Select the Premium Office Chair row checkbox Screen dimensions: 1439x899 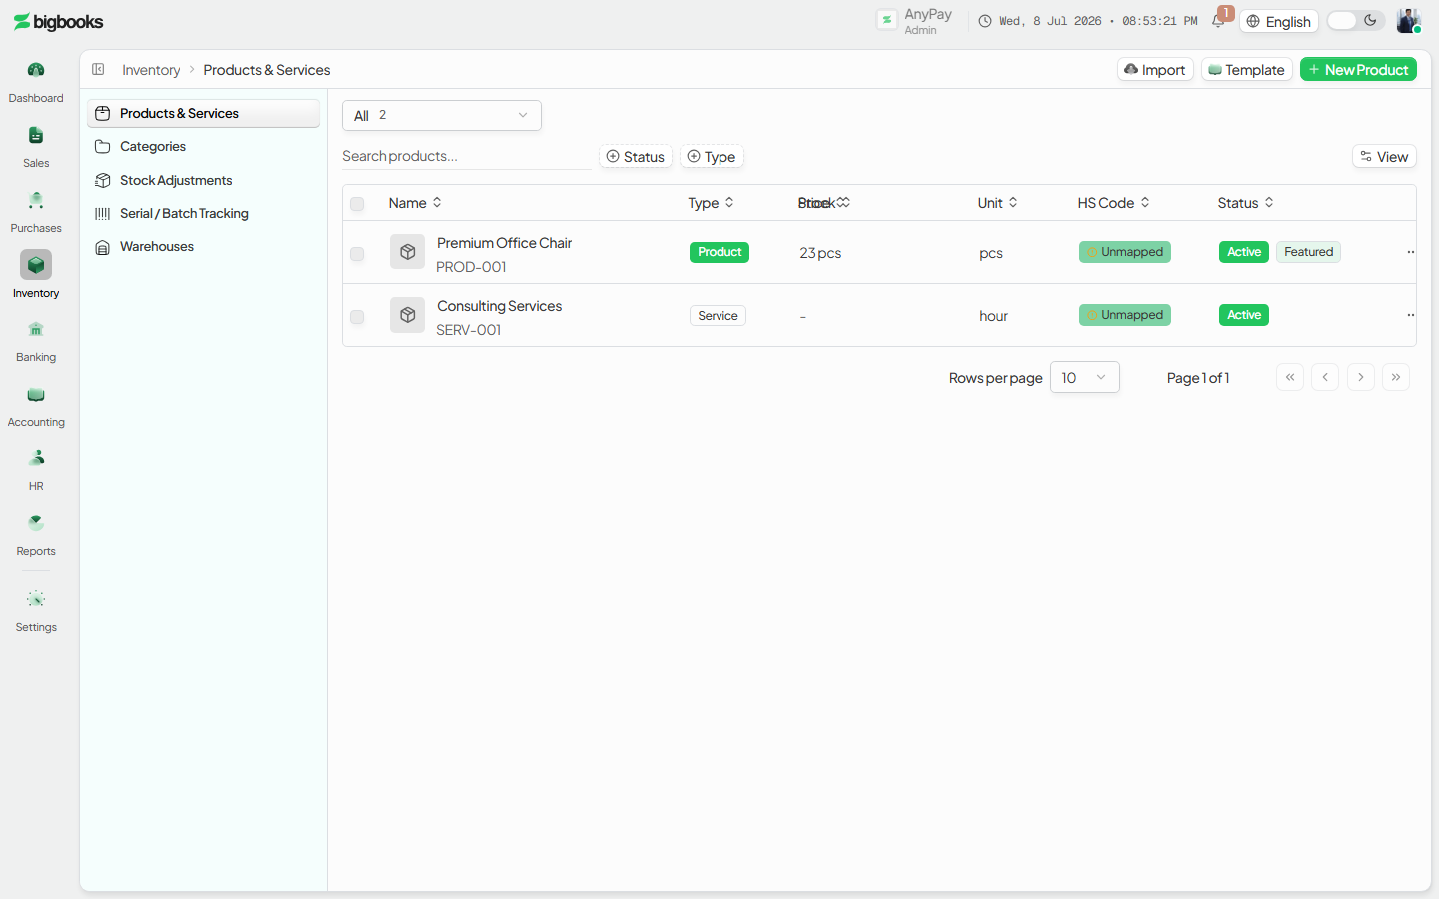click(357, 254)
